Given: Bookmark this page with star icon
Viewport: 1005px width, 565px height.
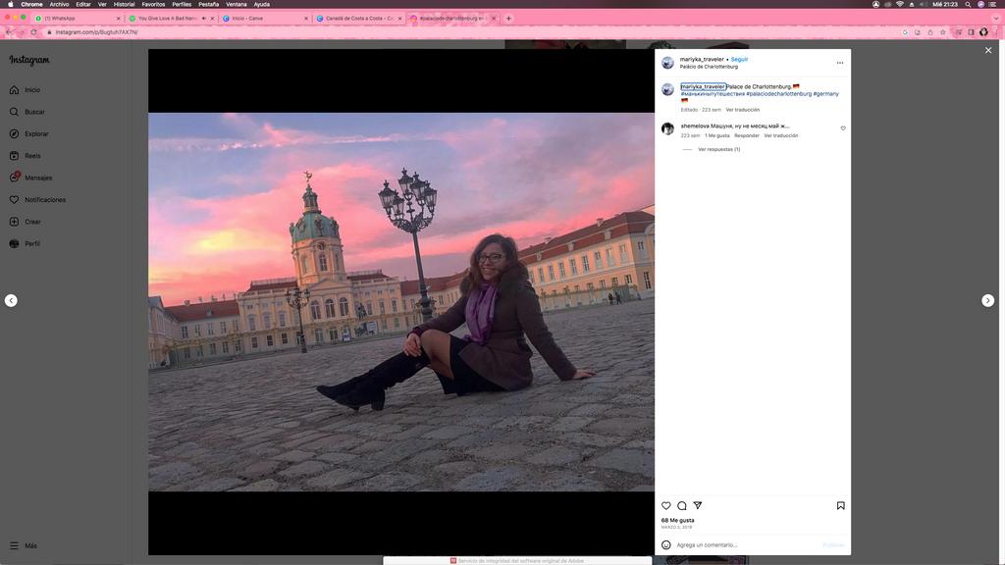Looking at the screenshot, I should pos(943,32).
